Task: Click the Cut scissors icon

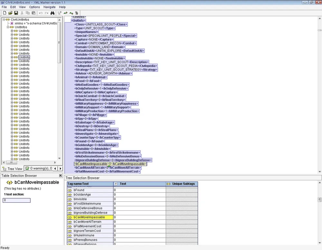Action: tap(22, 13)
